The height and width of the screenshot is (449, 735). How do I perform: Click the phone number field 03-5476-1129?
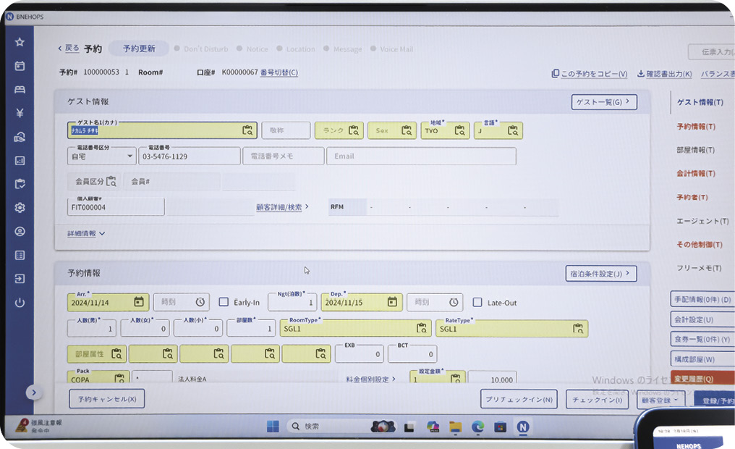pyautogui.click(x=190, y=156)
